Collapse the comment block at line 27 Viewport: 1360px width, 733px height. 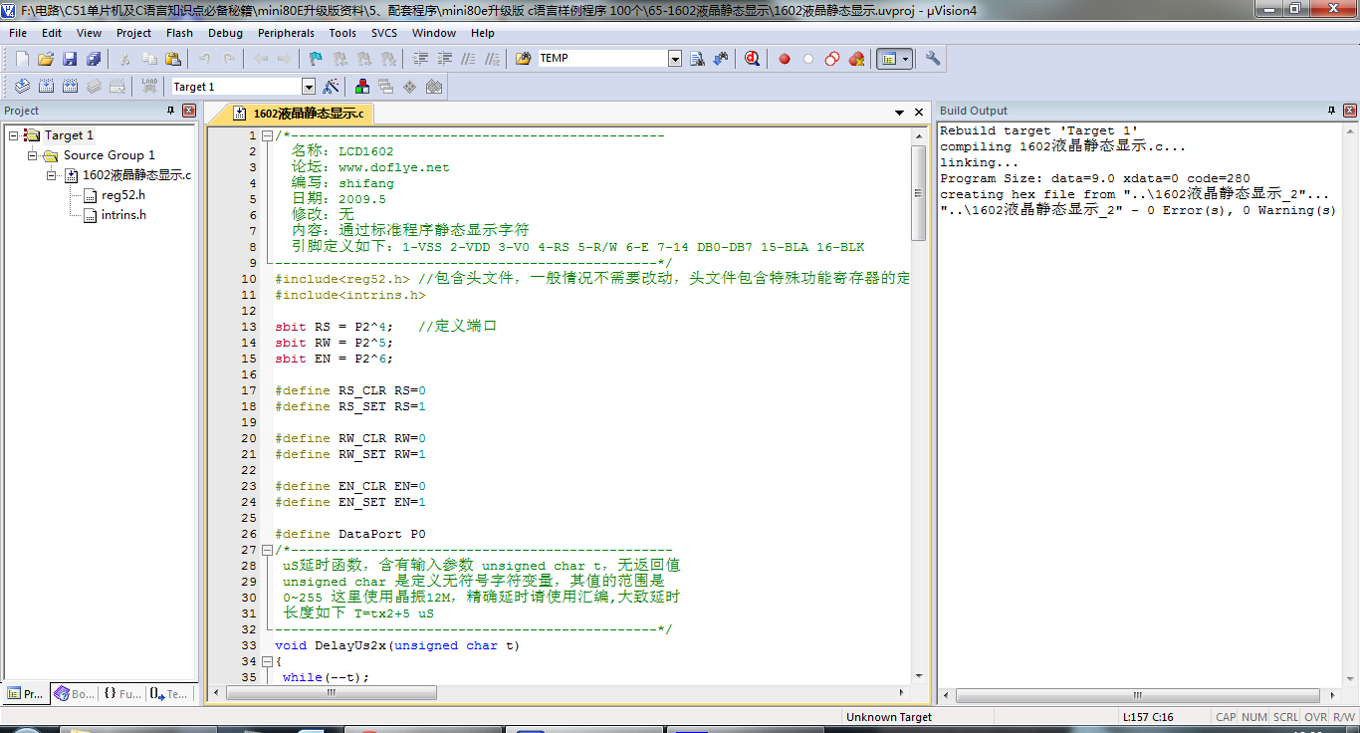[267, 550]
